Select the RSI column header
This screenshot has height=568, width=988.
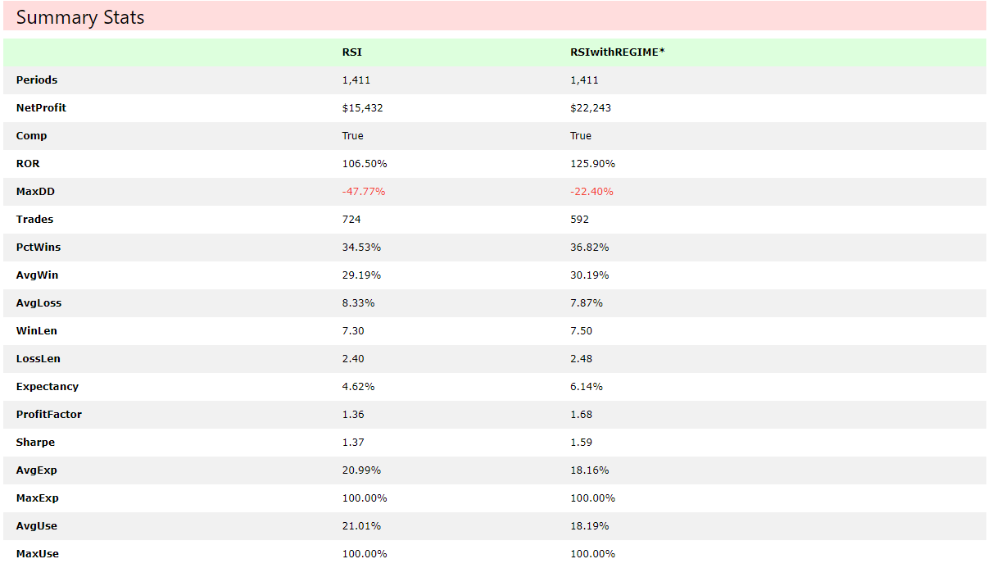[x=352, y=52]
